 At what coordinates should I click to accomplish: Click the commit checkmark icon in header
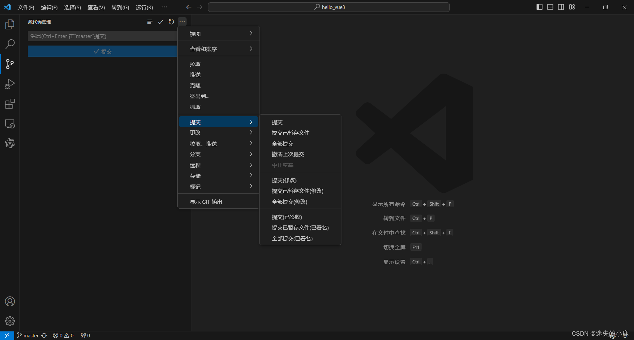click(160, 22)
